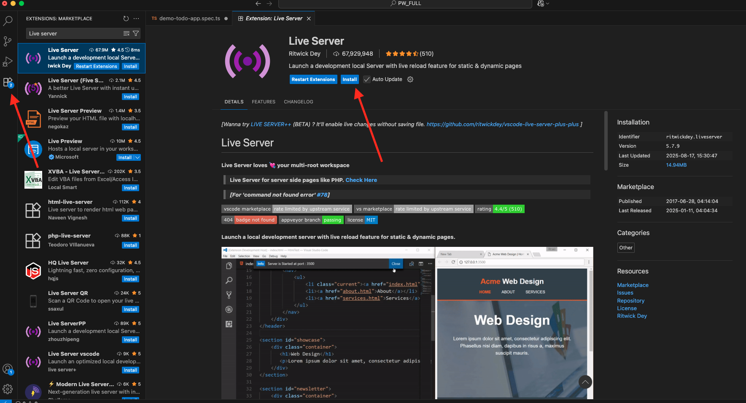The width and height of the screenshot is (746, 403).
Task: Click the Restart Extensions button on details page
Action: [313, 79]
